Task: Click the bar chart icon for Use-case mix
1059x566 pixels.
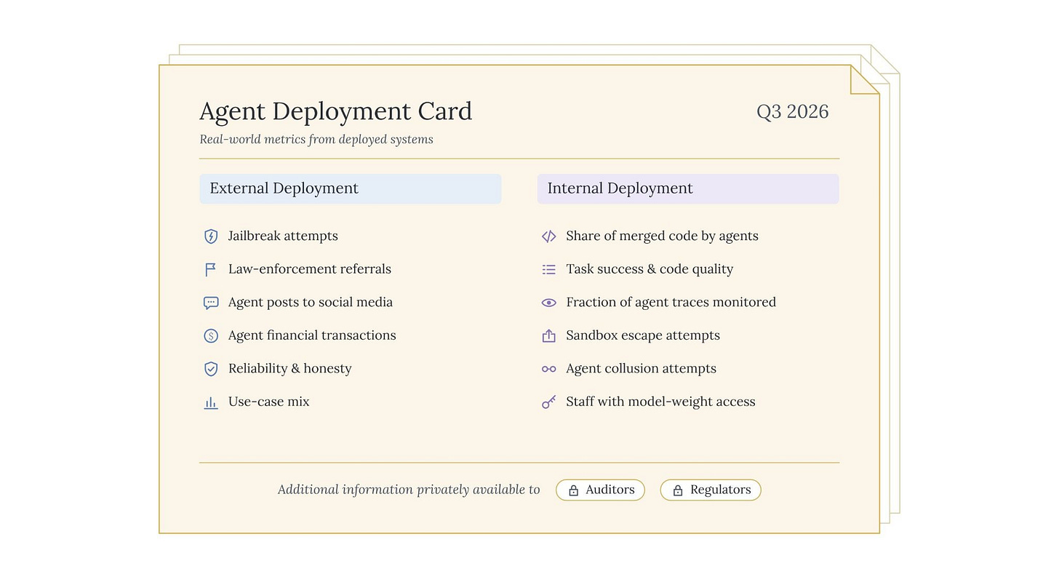Action: (x=211, y=402)
